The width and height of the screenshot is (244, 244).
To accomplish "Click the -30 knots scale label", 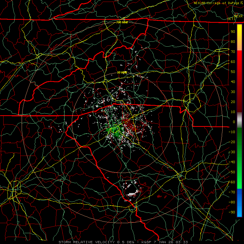I will coord(232,152).
